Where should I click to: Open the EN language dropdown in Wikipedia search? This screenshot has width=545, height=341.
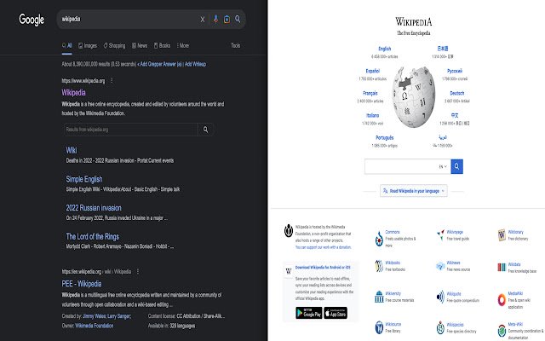pyautogui.click(x=443, y=167)
